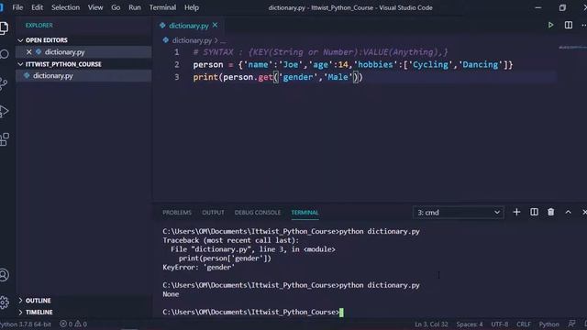Place cursor on line 1 comment
Image resolution: width=587 pixels, height=330 pixels.
pos(320,52)
